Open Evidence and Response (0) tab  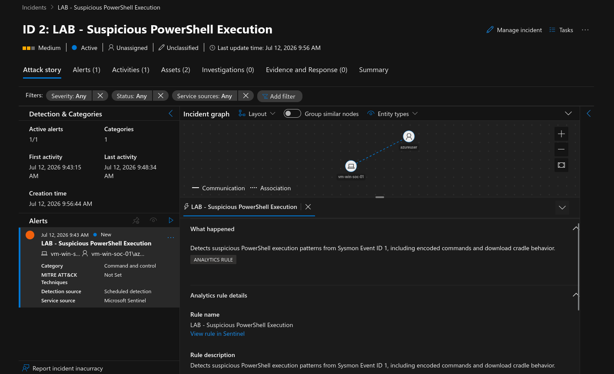pos(307,70)
